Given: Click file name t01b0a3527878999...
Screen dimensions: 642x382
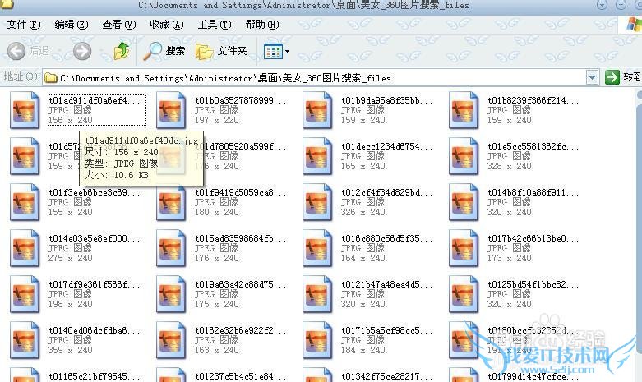Looking at the screenshot, I should (241, 100).
